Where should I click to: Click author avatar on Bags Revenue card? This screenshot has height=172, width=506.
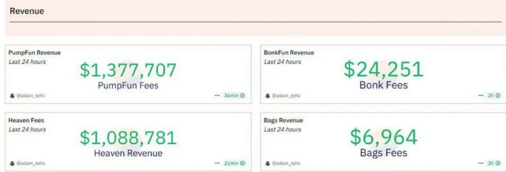tap(268, 163)
